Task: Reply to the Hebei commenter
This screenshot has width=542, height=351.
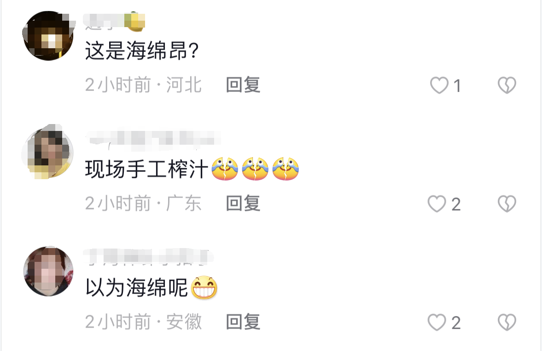Action: click(243, 85)
